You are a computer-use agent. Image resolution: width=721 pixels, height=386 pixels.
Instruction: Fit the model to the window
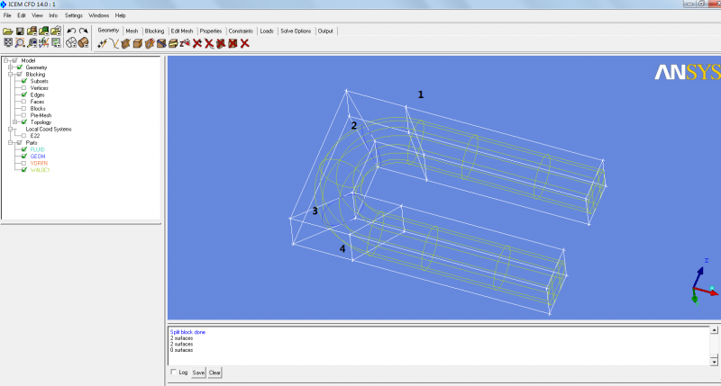click(x=8, y=42)
